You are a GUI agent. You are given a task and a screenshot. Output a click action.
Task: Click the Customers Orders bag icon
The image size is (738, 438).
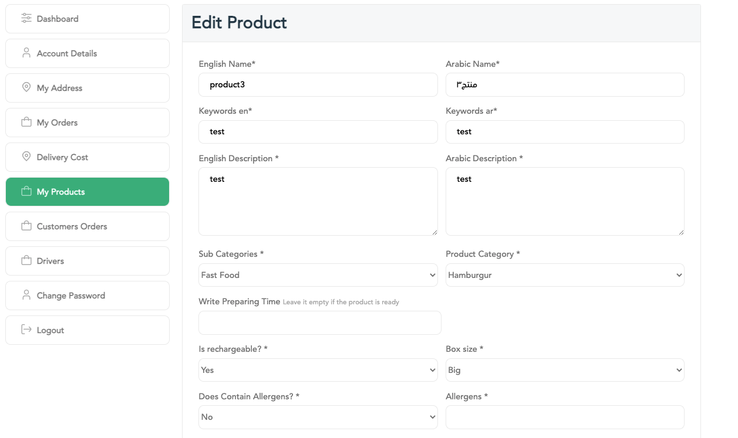(x=26, y=226)
